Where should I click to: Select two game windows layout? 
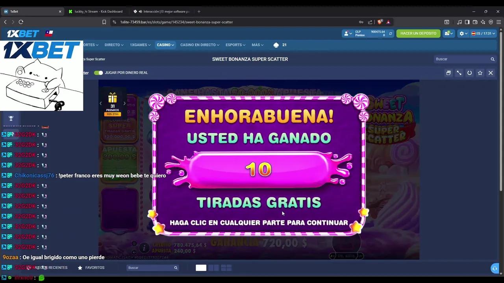tap(213, 268)
